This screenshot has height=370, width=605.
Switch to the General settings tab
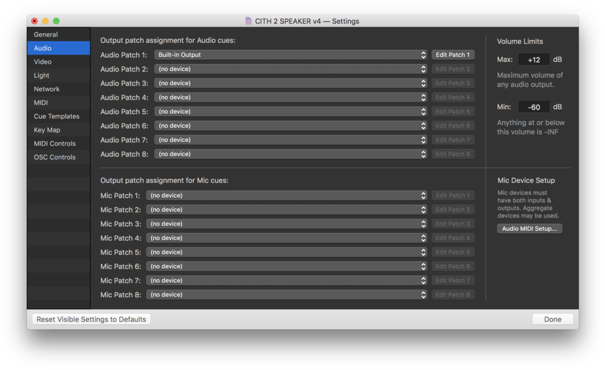[x=46, y=35]
